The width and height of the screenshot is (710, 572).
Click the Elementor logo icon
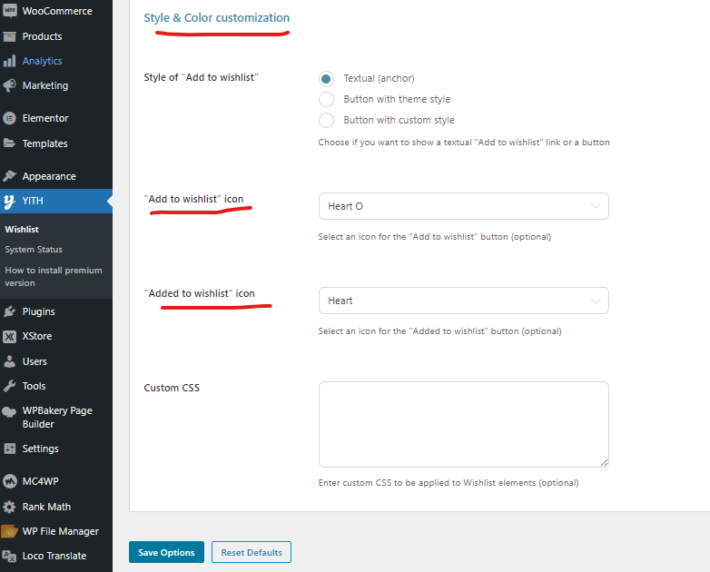click(9, 118)
